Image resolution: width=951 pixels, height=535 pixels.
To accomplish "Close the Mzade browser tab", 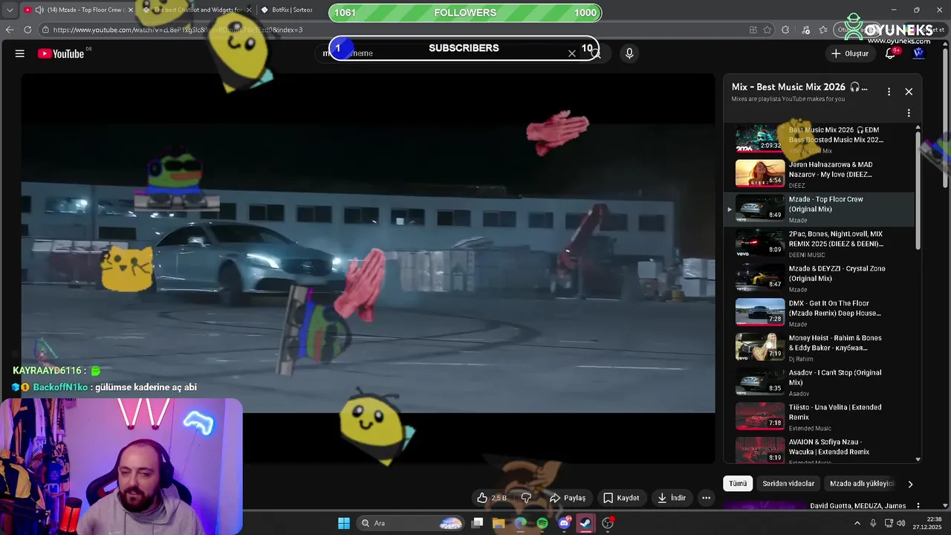I will coord(130,10).
